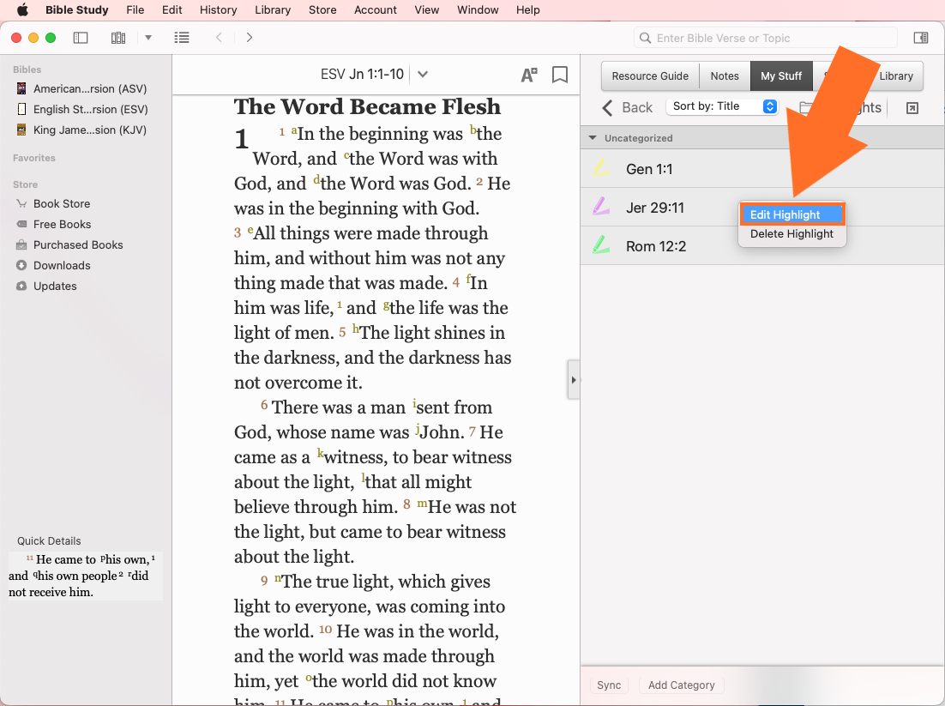Switch to the Resource Guide tab
Viewport: 945px width, 706px height.
650,75
